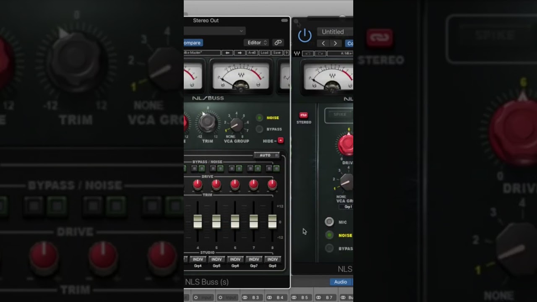This screenshot has width=537, height=302.
Task: Enable the Auto button above the group panel
Action: click(267, 155)
